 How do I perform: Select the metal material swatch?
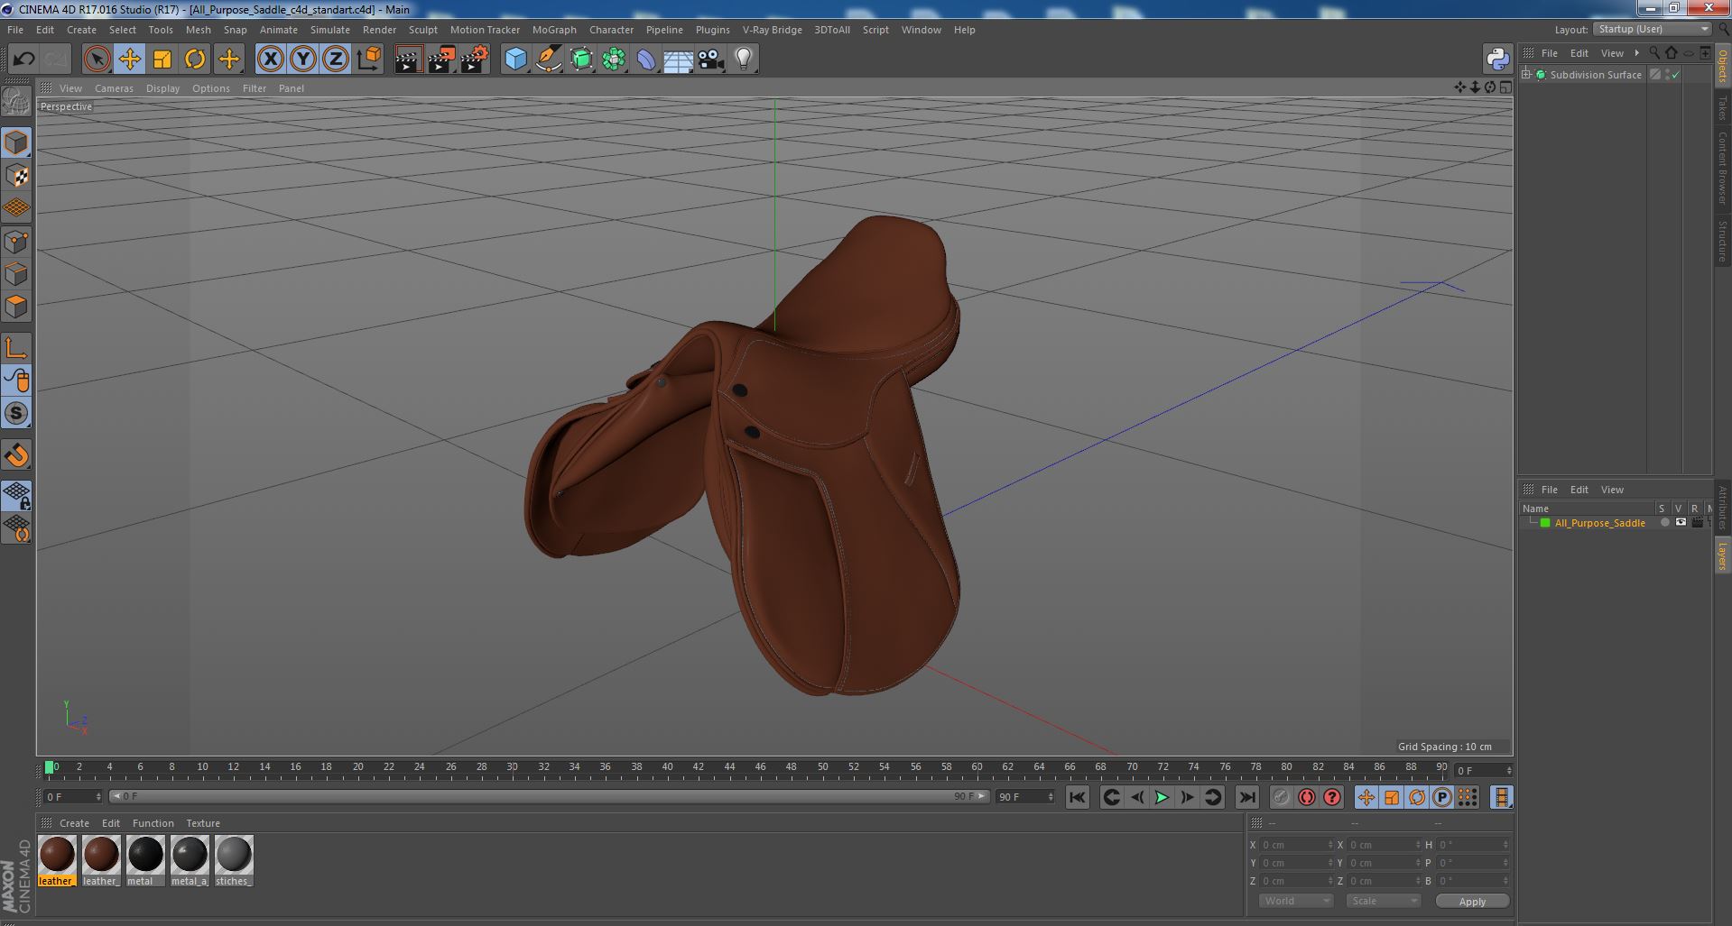click(x=144, y=861)
